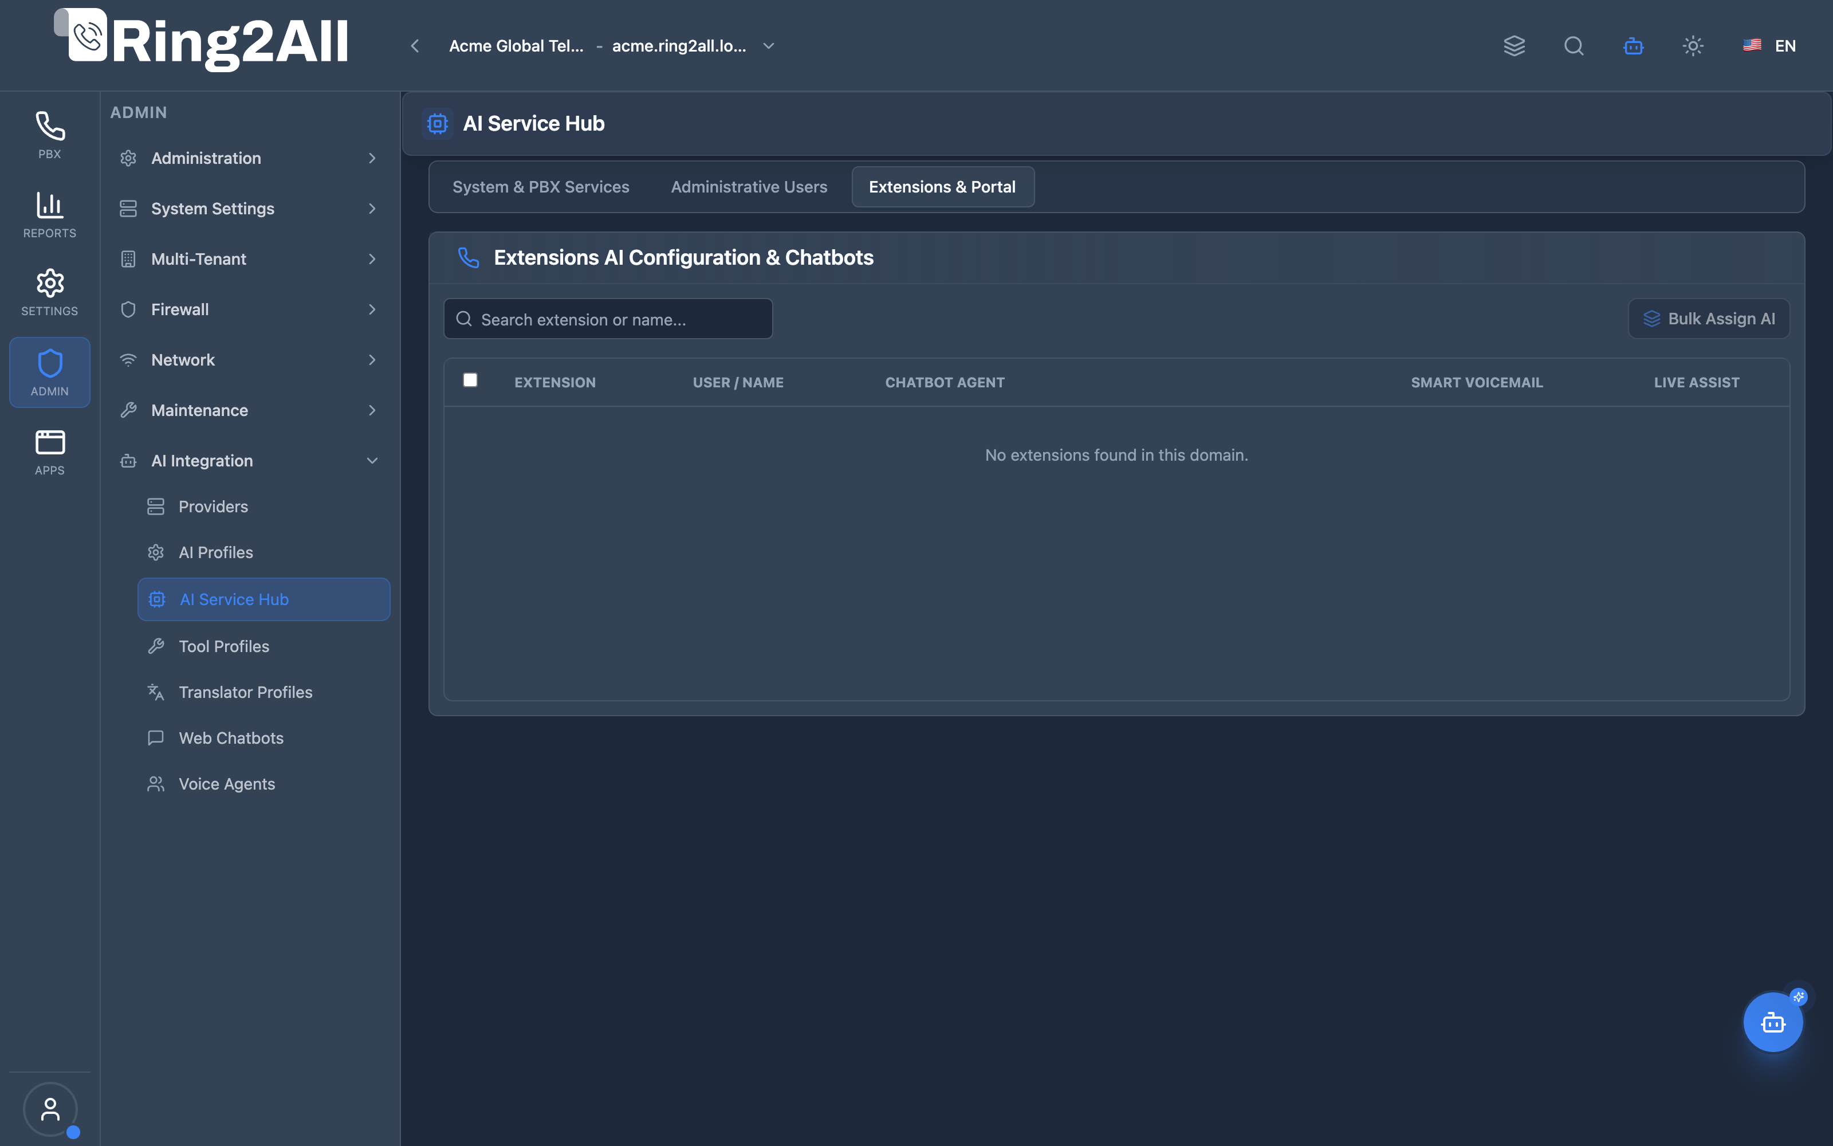Expand System Settings menu
The height and width of the screenshot is (1146, 1833).
pos(250,209)
